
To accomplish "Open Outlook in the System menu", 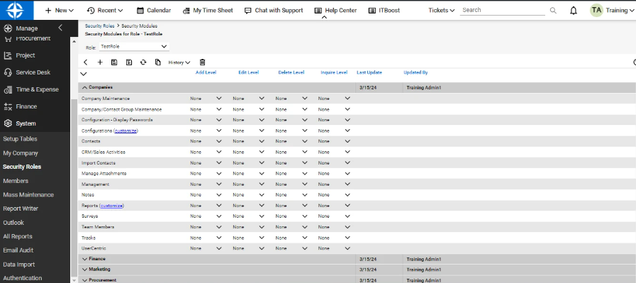I will pos(13,223).
